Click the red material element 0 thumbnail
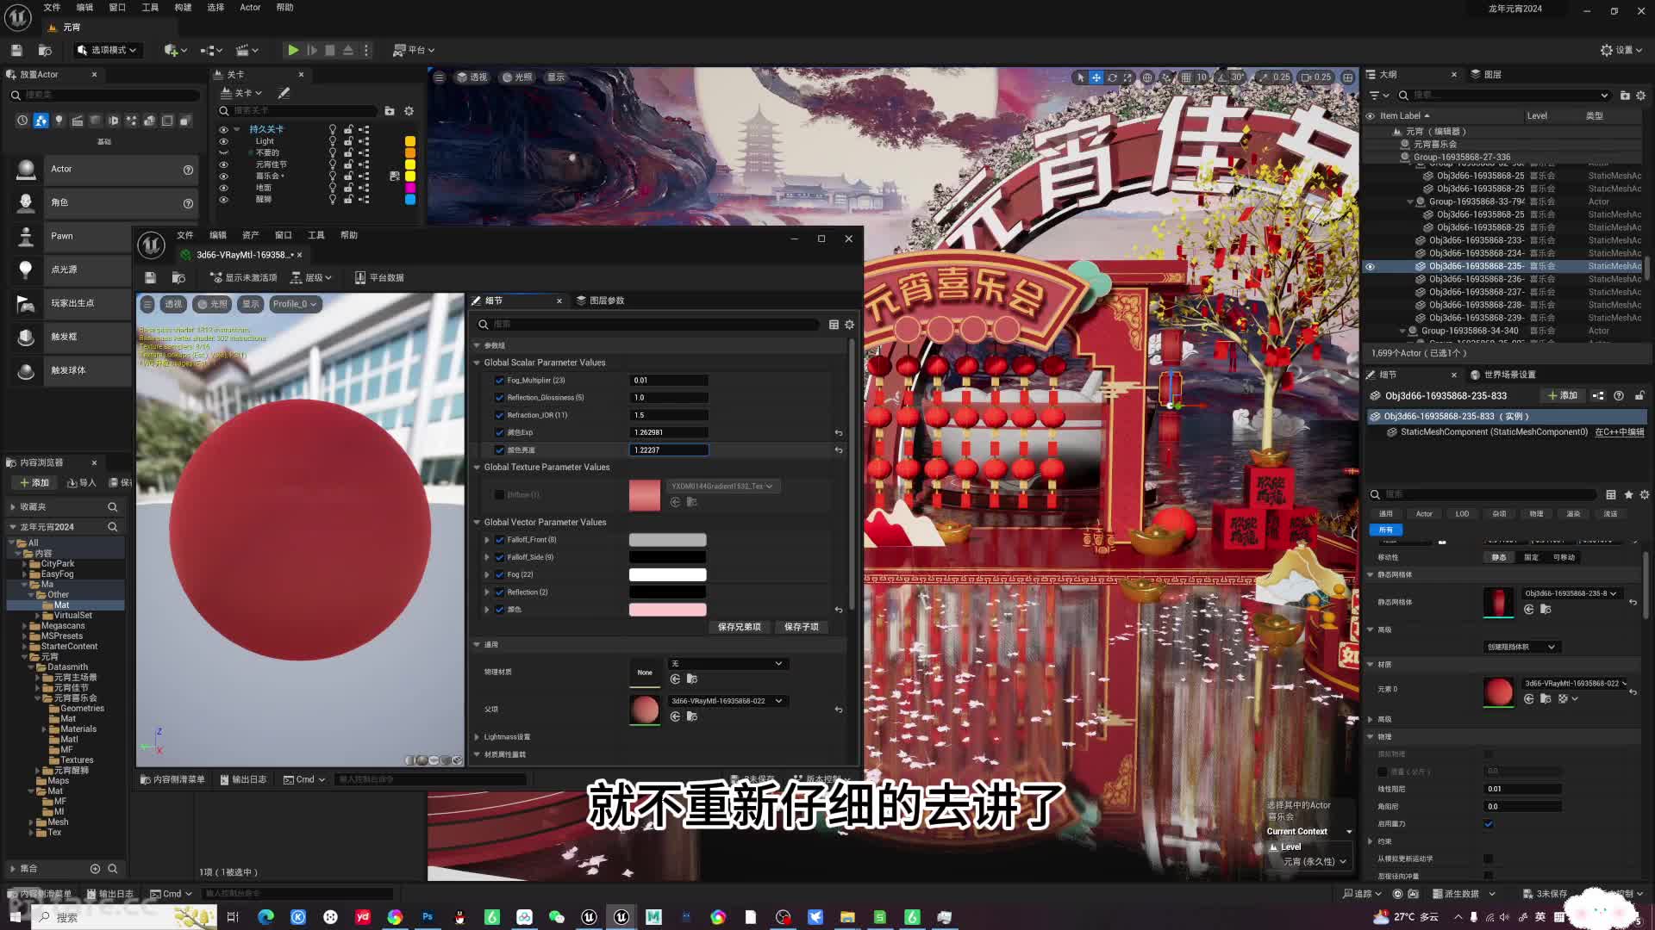 click(1498, 691)
